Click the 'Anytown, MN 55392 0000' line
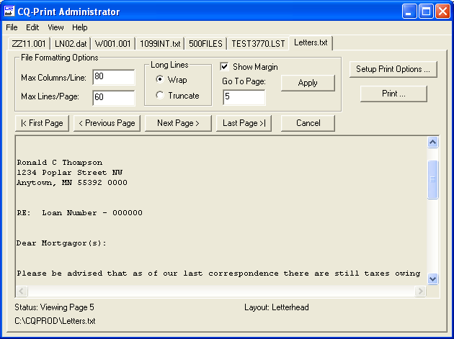454x339 pixels. [72, 183]
